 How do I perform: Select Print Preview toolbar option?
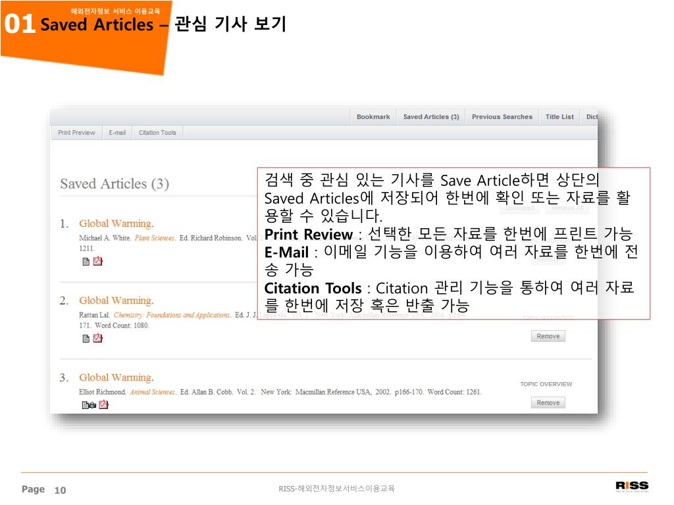[76, 133]
